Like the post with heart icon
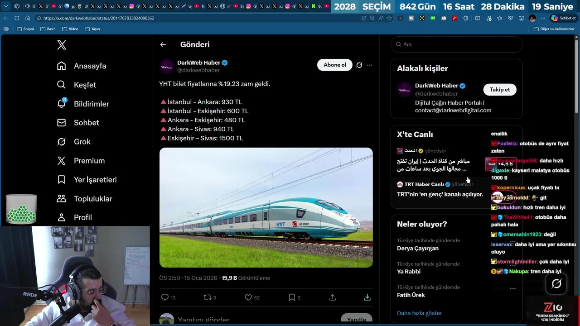This screenshot has width=580, height=326. pos(248,297)
